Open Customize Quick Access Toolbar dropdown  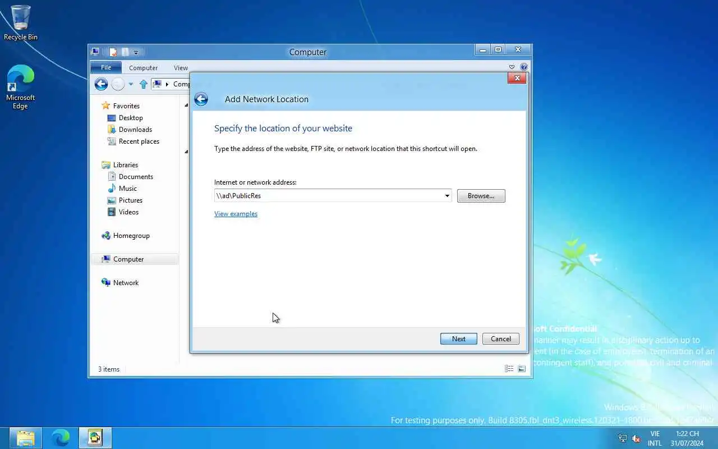136,52
